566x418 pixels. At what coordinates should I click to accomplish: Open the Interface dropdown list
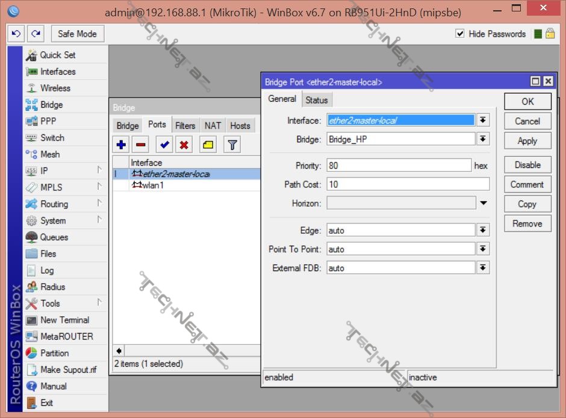[483, 120]
